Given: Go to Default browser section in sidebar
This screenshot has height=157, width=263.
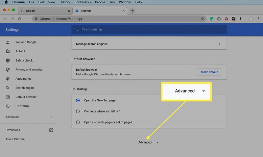Looking at the screenshot, I should tap(26, 97).
